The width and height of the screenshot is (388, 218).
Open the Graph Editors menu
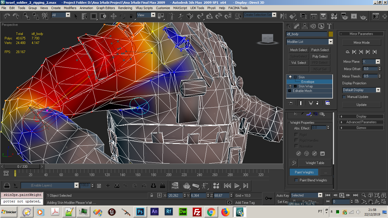(x=106, y=8)
